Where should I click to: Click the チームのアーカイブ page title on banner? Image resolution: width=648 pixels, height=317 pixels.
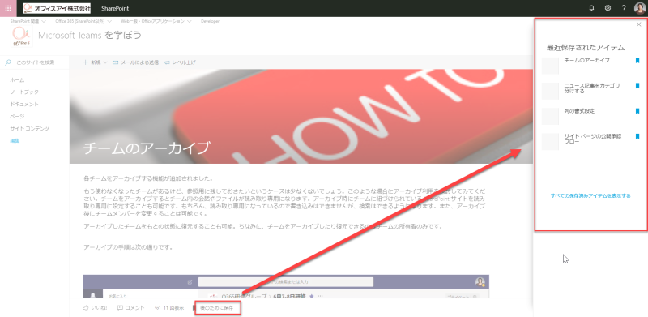click(x=147, y=148)
